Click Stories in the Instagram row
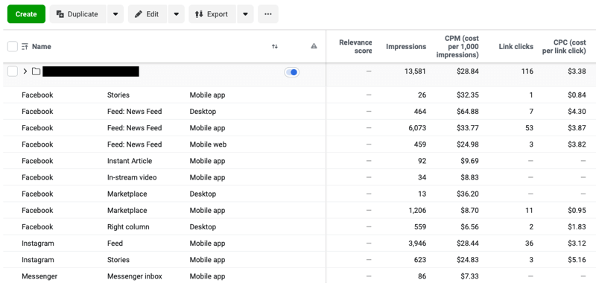Screen dimensions: 596x283 click(118, 260)
